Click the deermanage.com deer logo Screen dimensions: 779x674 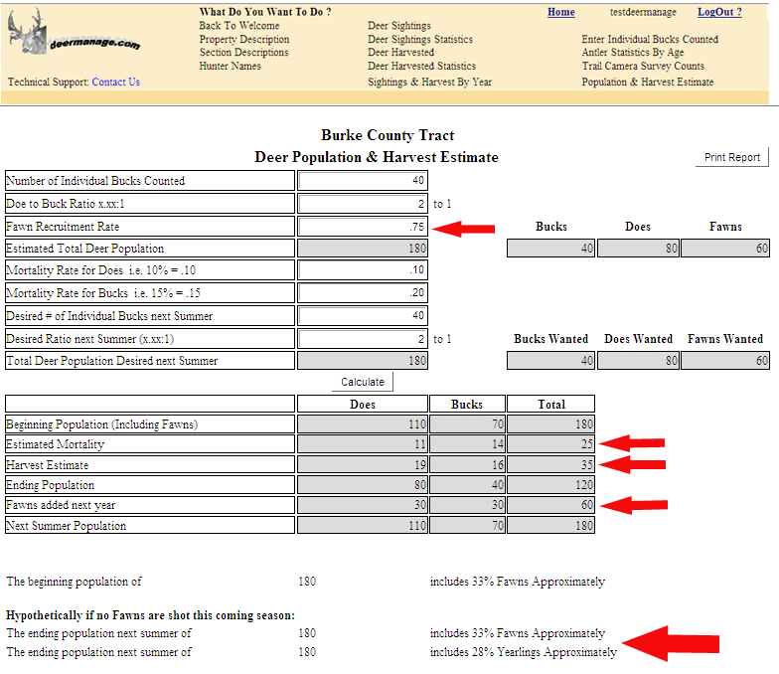75,32
